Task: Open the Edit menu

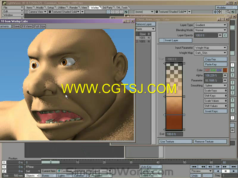Action: (13, 11)
